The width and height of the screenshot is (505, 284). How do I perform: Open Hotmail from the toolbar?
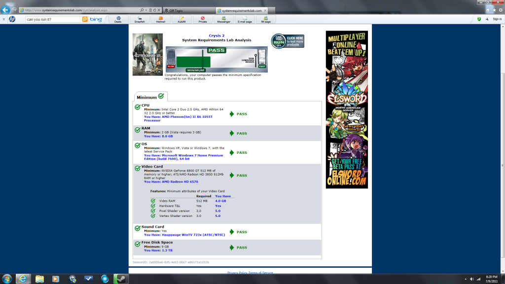point(160,20)
